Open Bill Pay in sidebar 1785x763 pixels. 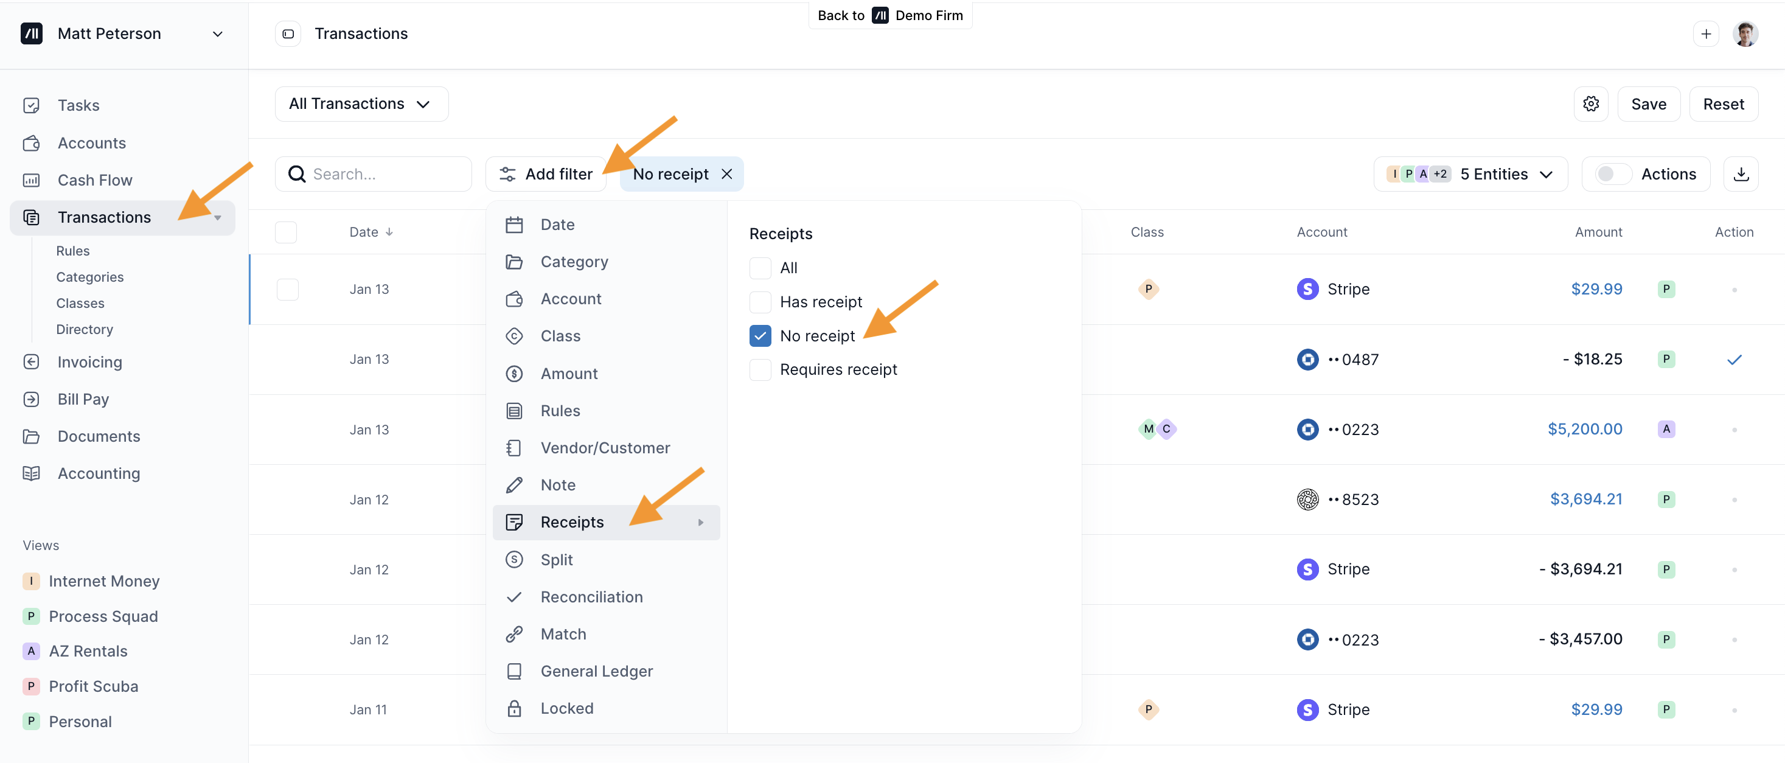point(83,399)
